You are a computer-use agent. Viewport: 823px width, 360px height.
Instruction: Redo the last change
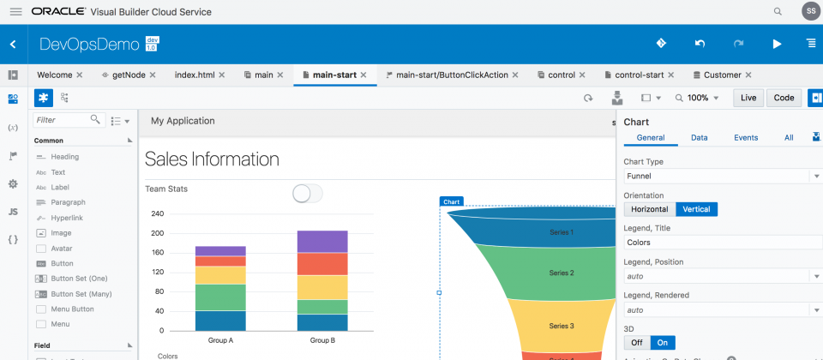(x=738, y=44)
